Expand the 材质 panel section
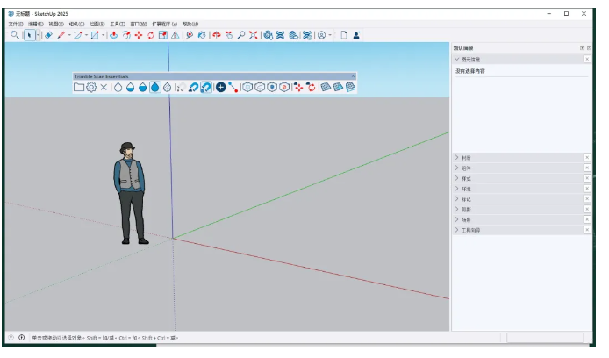 click(457, 157)
